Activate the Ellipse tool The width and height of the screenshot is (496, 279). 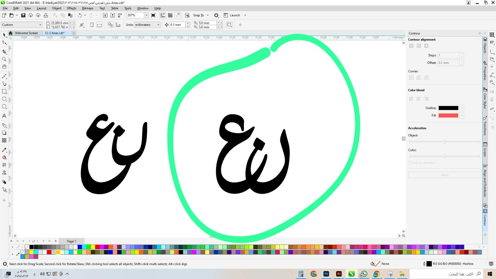(4, 99)
